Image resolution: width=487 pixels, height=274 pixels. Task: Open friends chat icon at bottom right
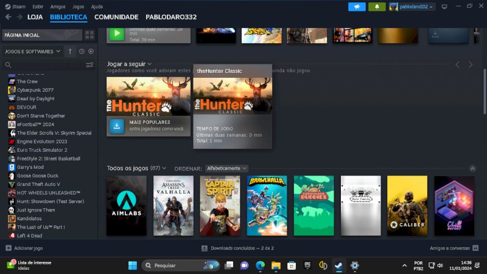tap(475, 248)
